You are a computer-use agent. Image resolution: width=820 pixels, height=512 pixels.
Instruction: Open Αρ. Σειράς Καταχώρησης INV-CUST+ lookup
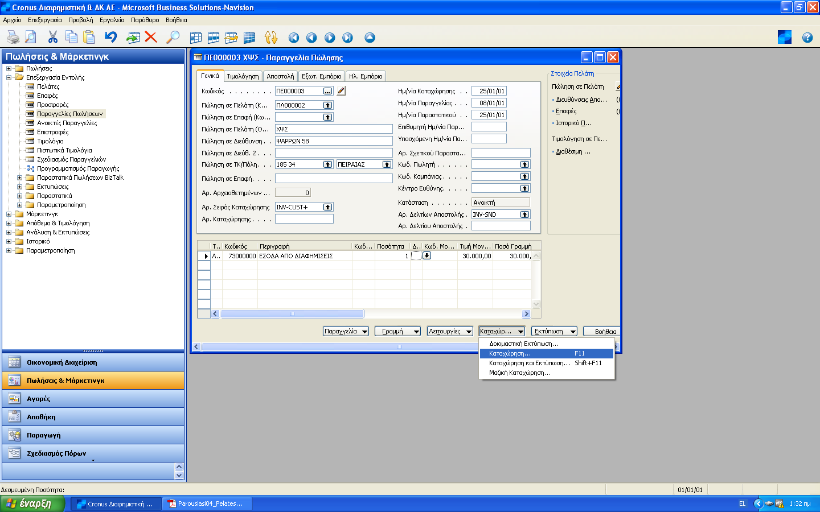coord(327,207)
